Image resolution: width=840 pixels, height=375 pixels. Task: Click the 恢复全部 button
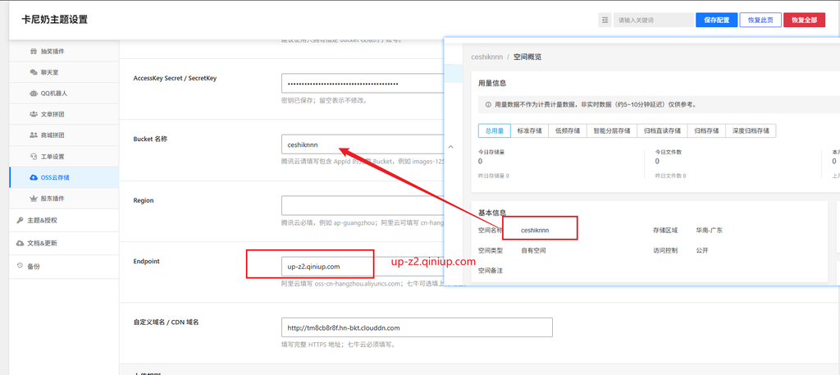tap(805, 21)
